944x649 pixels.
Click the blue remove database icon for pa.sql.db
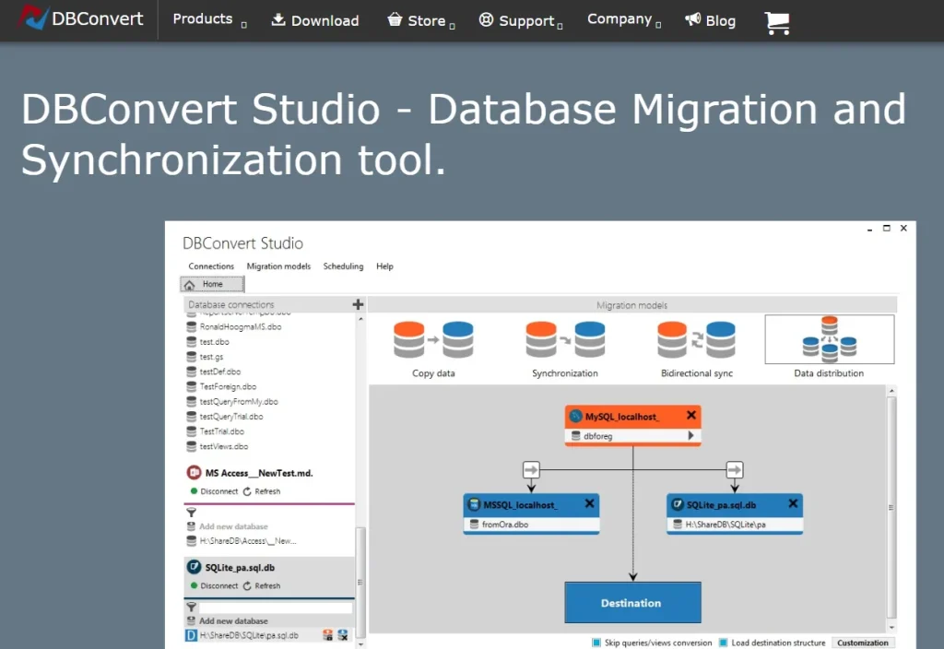343,635
